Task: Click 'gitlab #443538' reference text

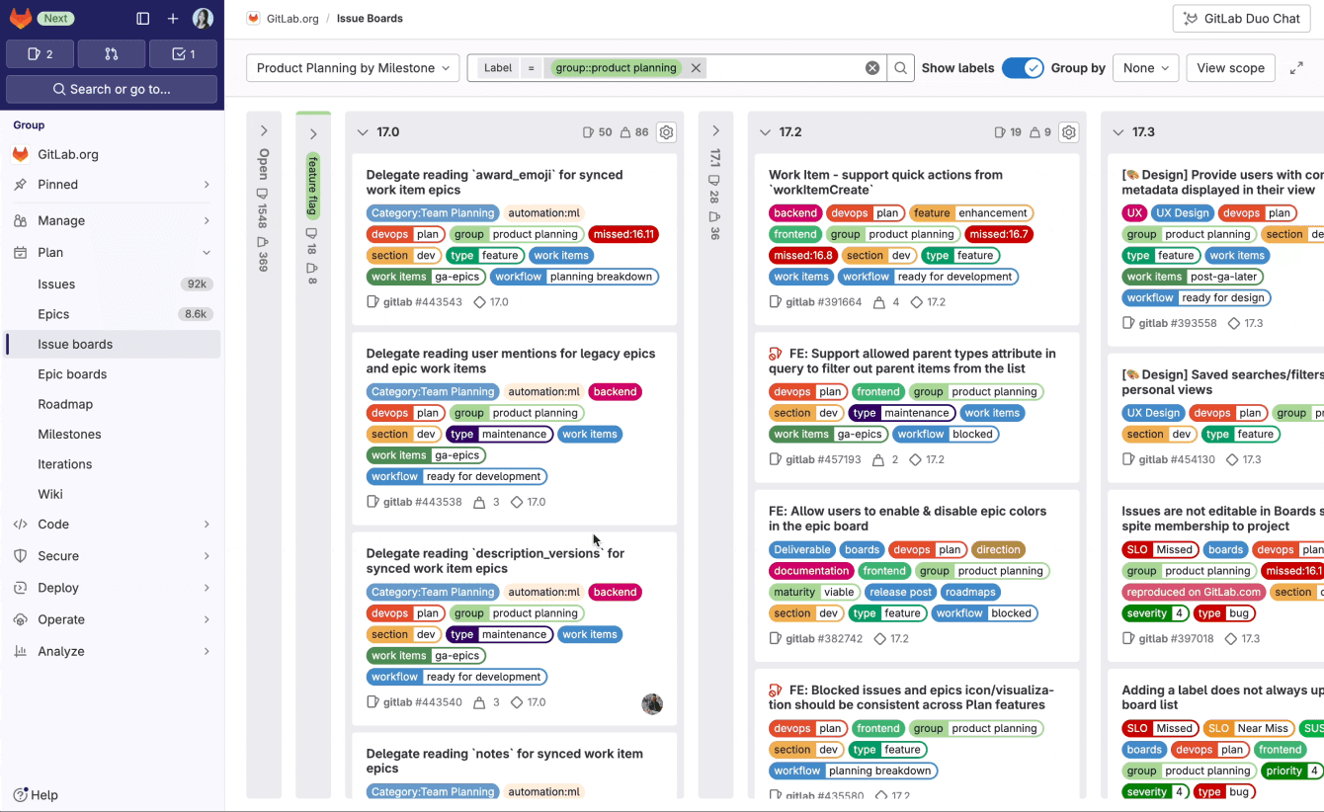Action: coord(422,502)
